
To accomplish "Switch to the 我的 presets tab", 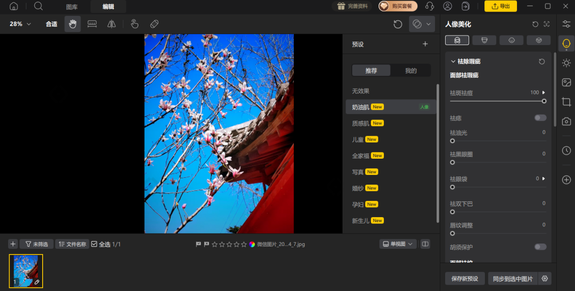I will click(411, 70).
